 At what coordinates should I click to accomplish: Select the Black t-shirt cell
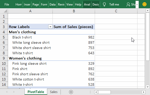30,37
